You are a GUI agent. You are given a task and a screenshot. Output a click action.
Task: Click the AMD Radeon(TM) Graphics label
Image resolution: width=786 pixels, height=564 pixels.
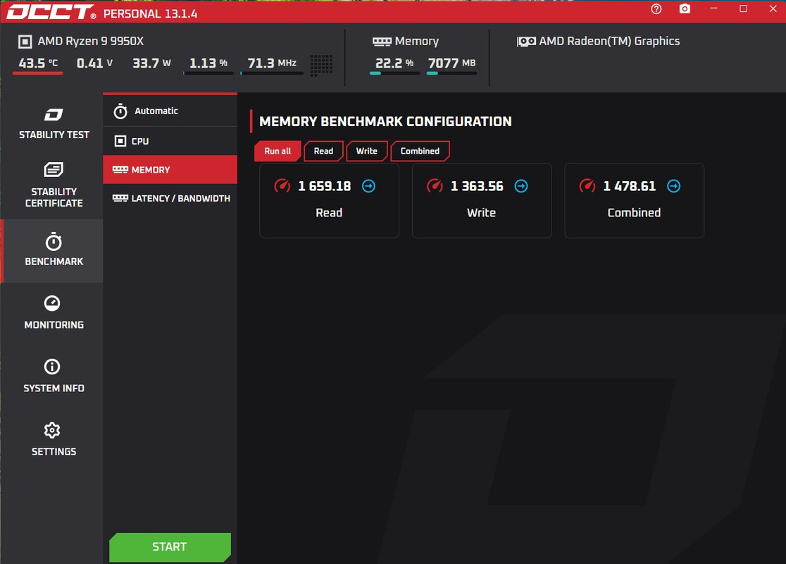pyautogui.click(x=609, y=41)
